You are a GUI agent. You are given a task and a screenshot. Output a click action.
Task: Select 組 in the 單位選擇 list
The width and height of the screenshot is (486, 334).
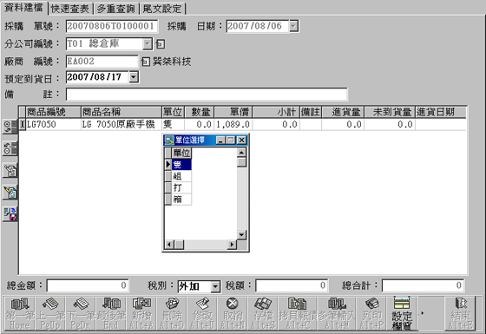point(181,176)
